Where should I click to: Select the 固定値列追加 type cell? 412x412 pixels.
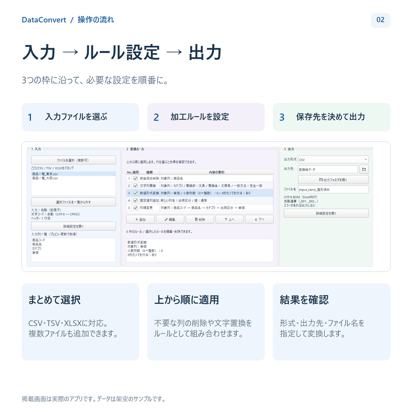(x=149, y=200)
